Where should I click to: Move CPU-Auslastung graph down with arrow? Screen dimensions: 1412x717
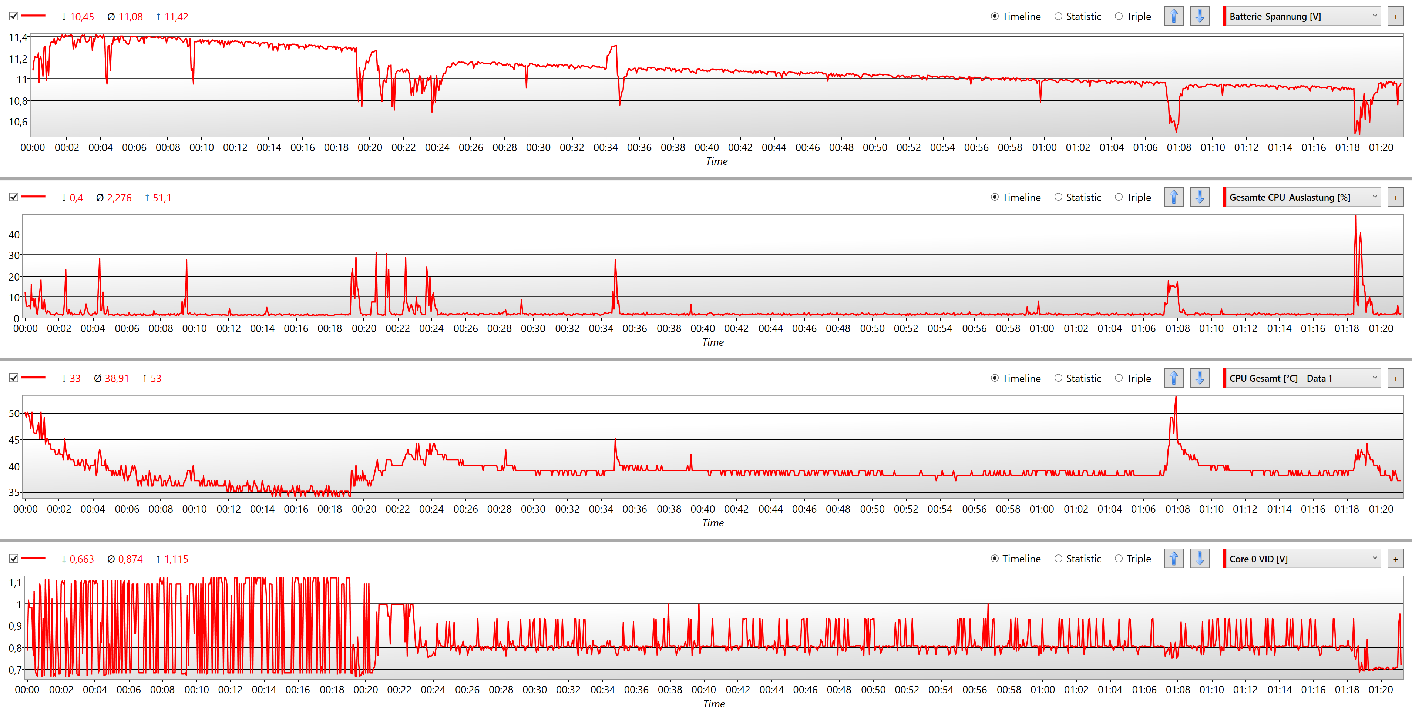[1199, 197]
